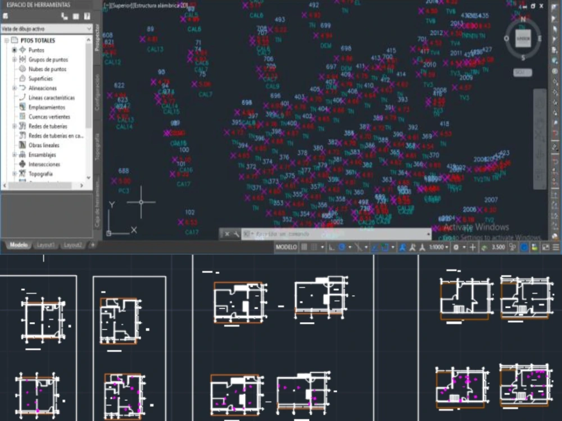The image size is (562, 421).
Task: Open the Topografía vertical tab
Action: point(97,147)
